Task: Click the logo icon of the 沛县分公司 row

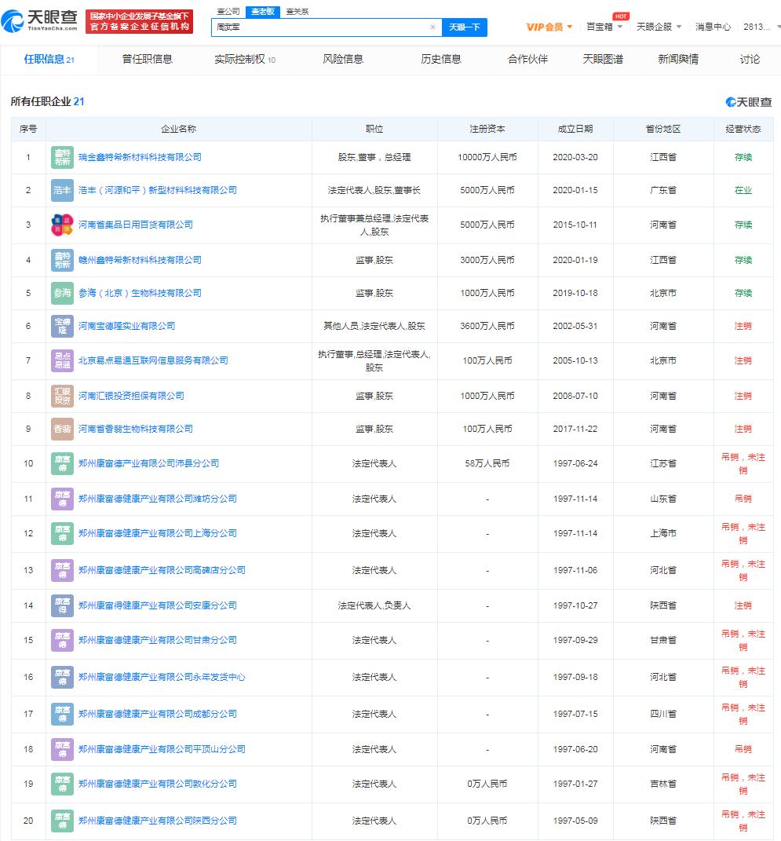Action: click(x=62, y=463)
